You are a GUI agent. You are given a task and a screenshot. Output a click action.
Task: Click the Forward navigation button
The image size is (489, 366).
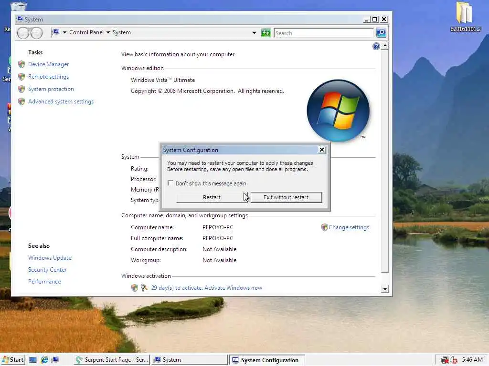tap(36, 33)
